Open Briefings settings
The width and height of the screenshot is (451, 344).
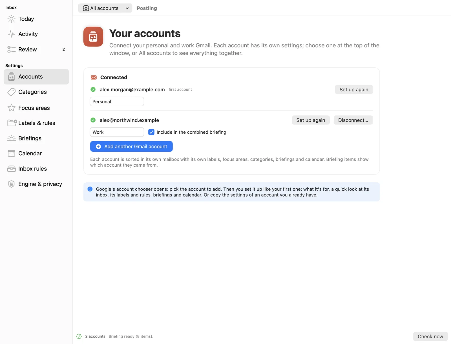coord(36,138)
